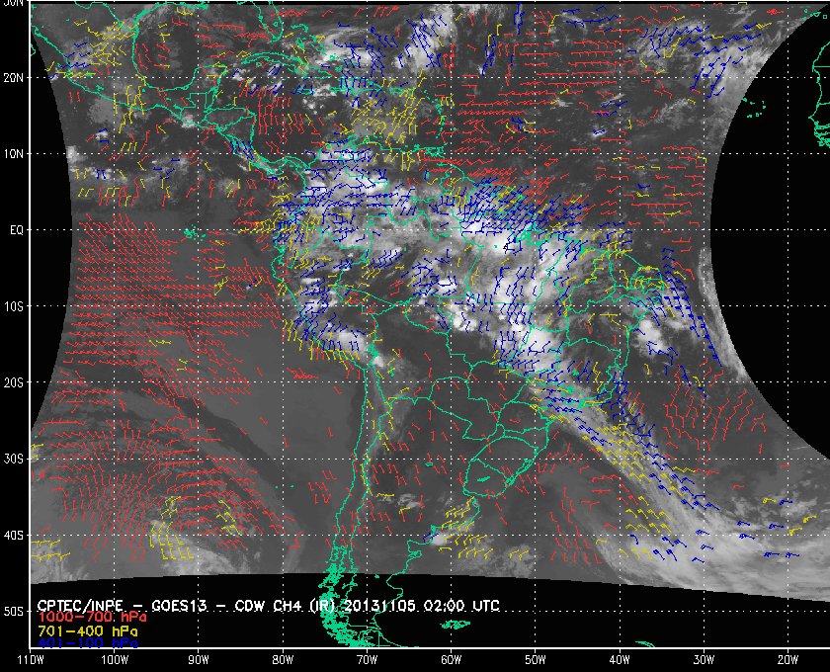Select the 30S latitude label

click(x=13, y=459)
